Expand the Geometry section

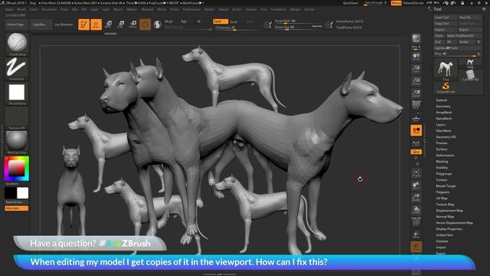(x=443, y=107)
